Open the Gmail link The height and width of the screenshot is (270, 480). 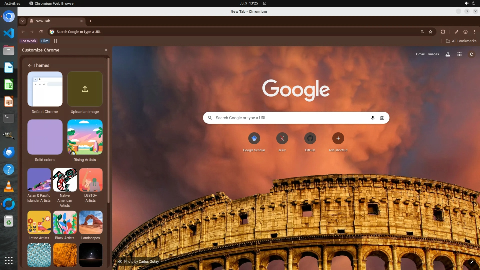click(x=420, y=54)
